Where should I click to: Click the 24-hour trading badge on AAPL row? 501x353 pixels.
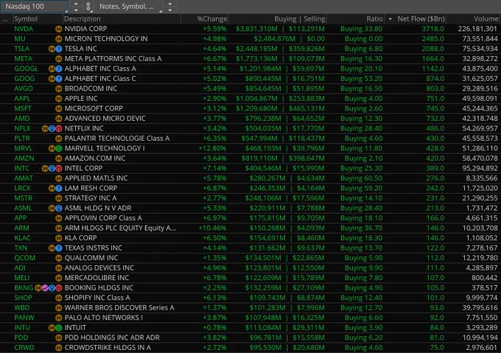tap(58, 99)
